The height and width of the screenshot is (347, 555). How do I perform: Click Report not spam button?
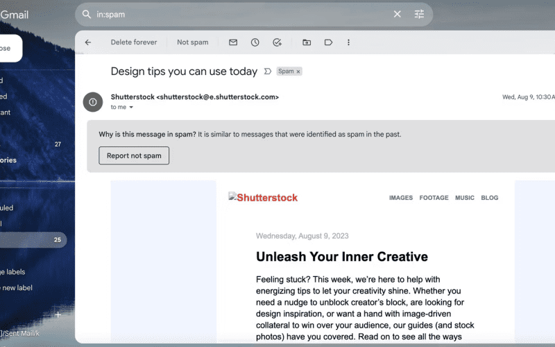134,155
